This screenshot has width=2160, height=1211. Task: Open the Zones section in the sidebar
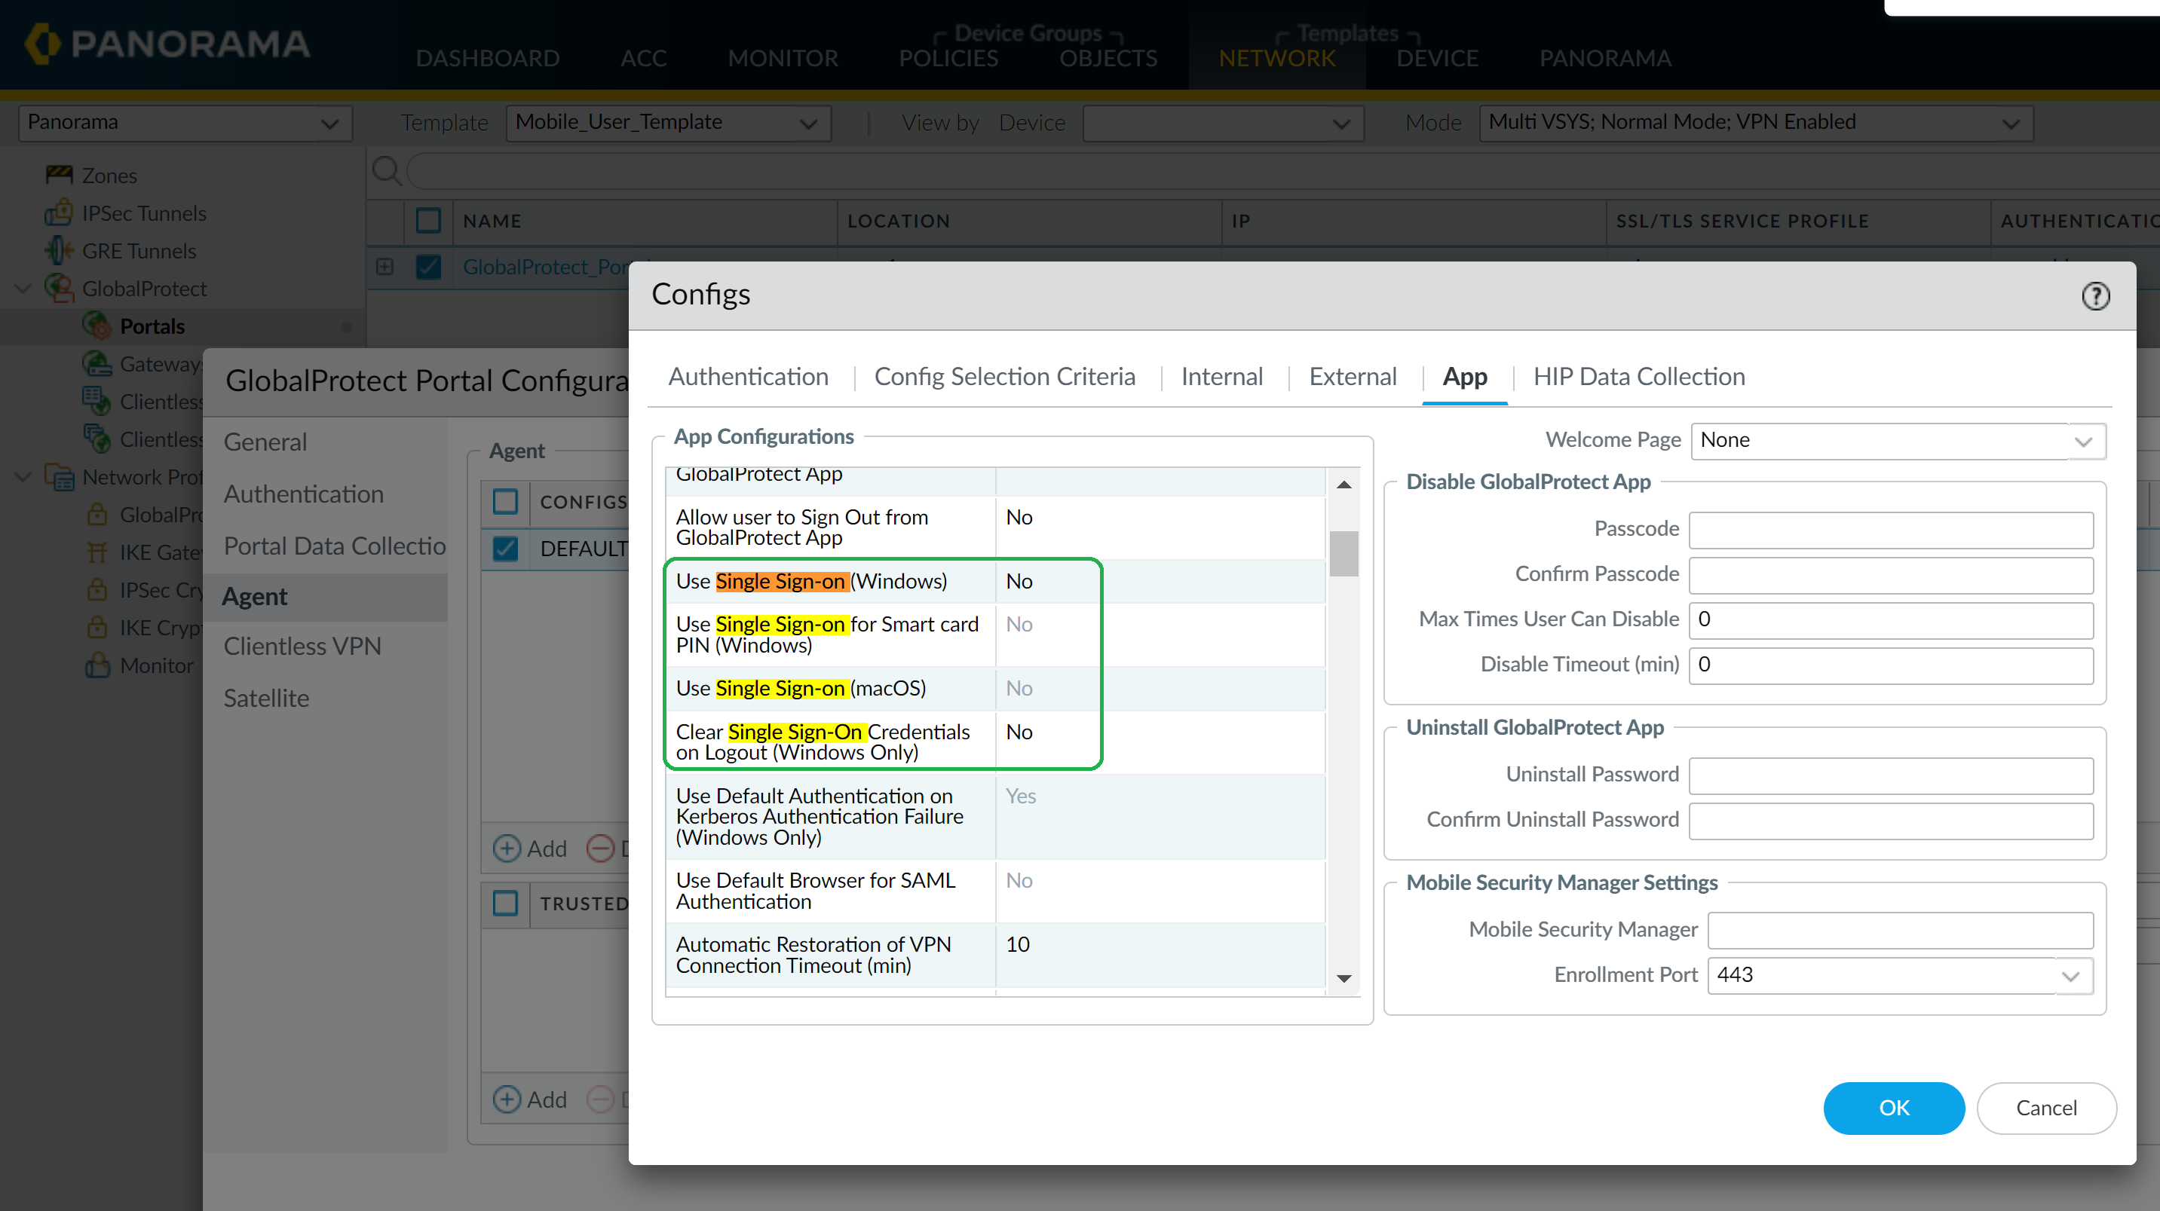point(110,175)
